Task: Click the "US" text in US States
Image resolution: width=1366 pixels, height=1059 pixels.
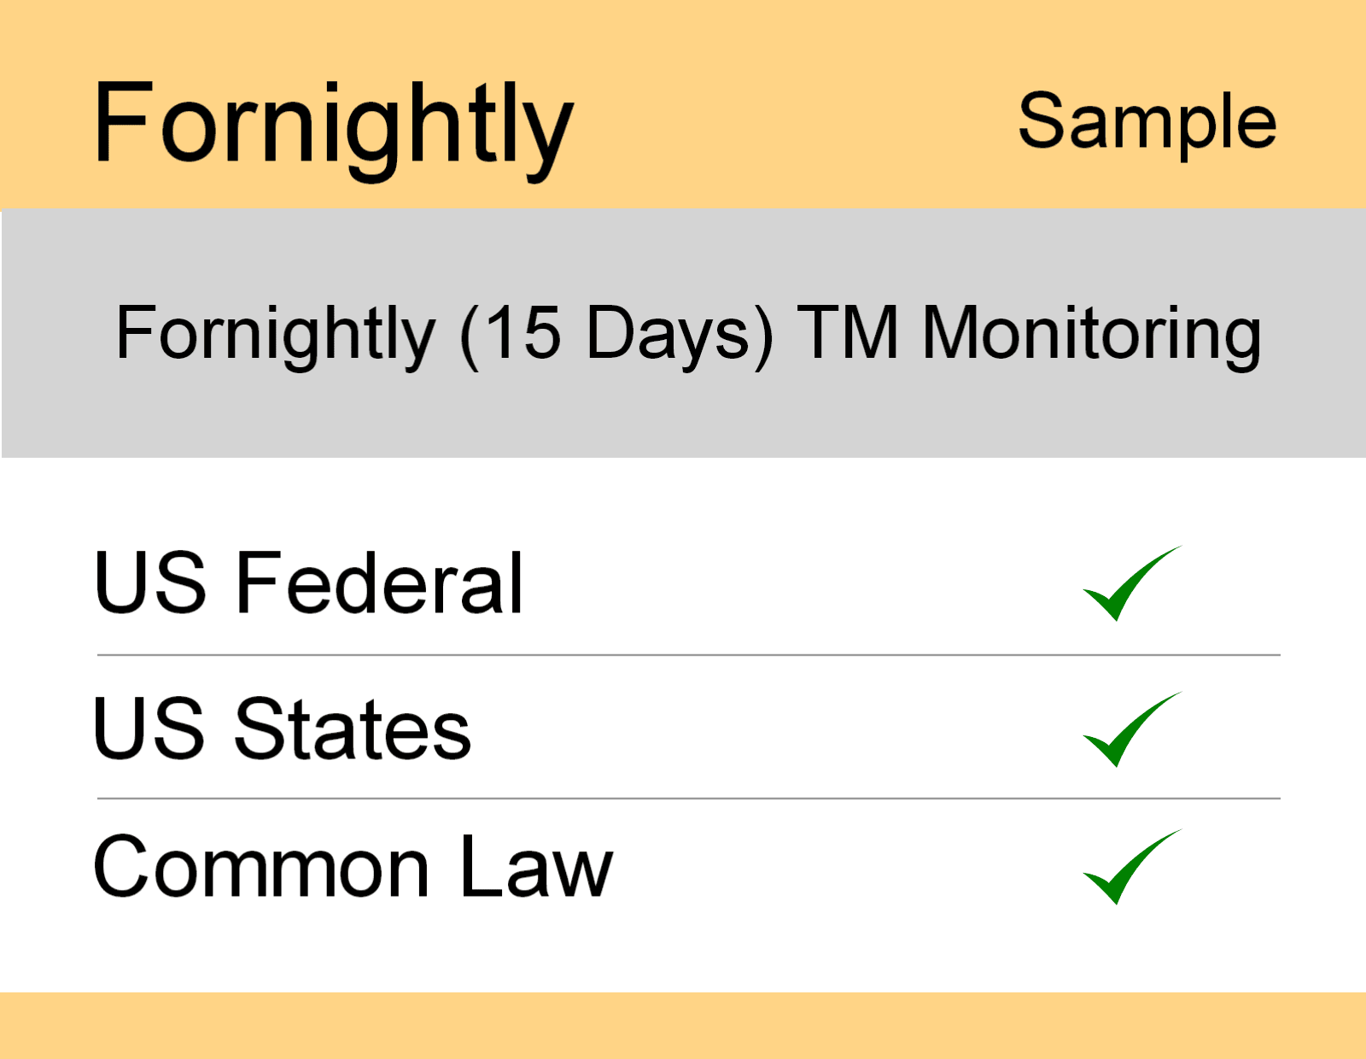Action: 150,728
